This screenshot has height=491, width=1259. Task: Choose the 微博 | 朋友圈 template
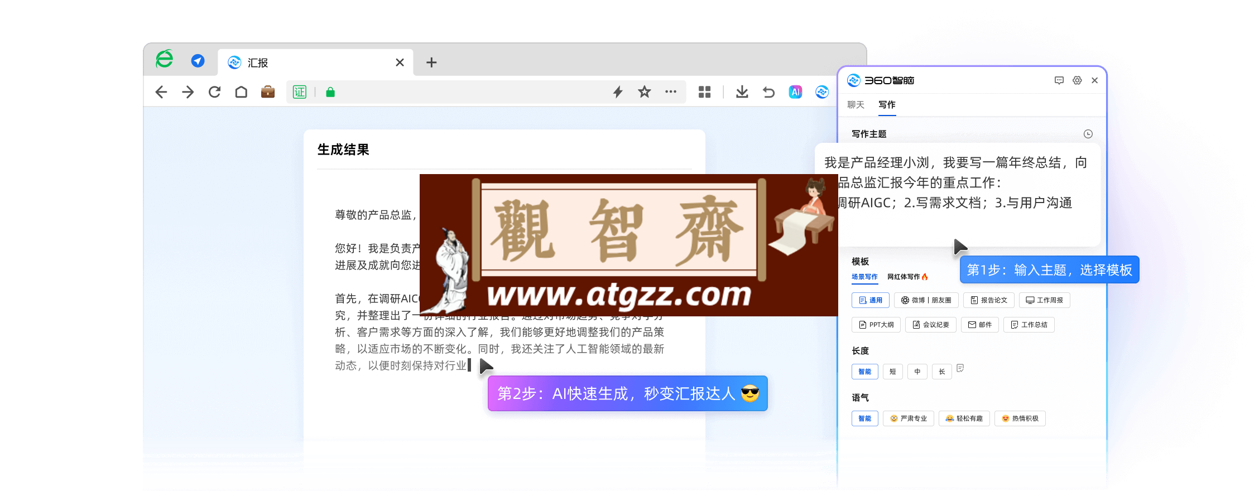tap(926, 300)
